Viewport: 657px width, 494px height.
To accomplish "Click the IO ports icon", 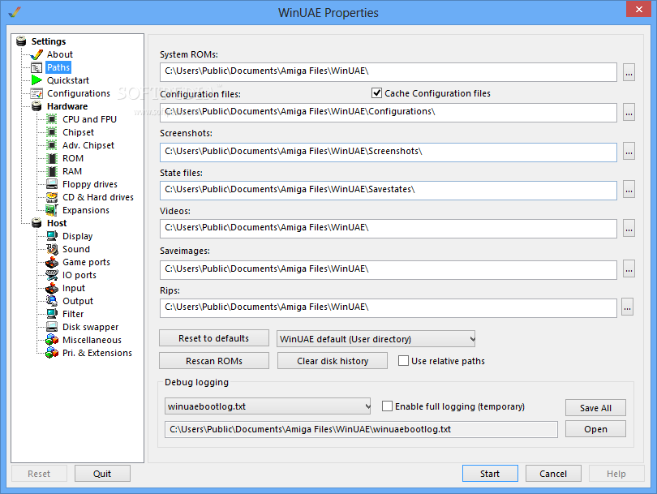I will 52,275.
